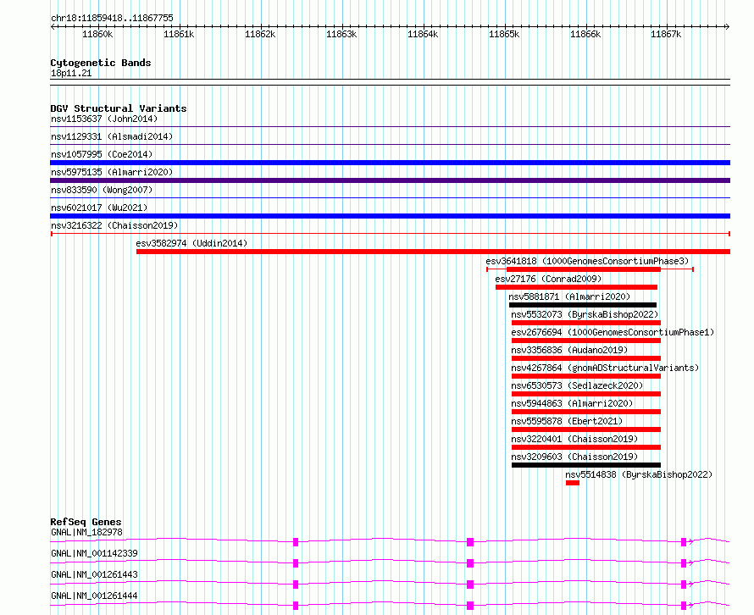Viewport: 754px width, 615px height.
Task: Click the chr18:11859418..11867755 coordinate label
Action: [x=112, y=18]
